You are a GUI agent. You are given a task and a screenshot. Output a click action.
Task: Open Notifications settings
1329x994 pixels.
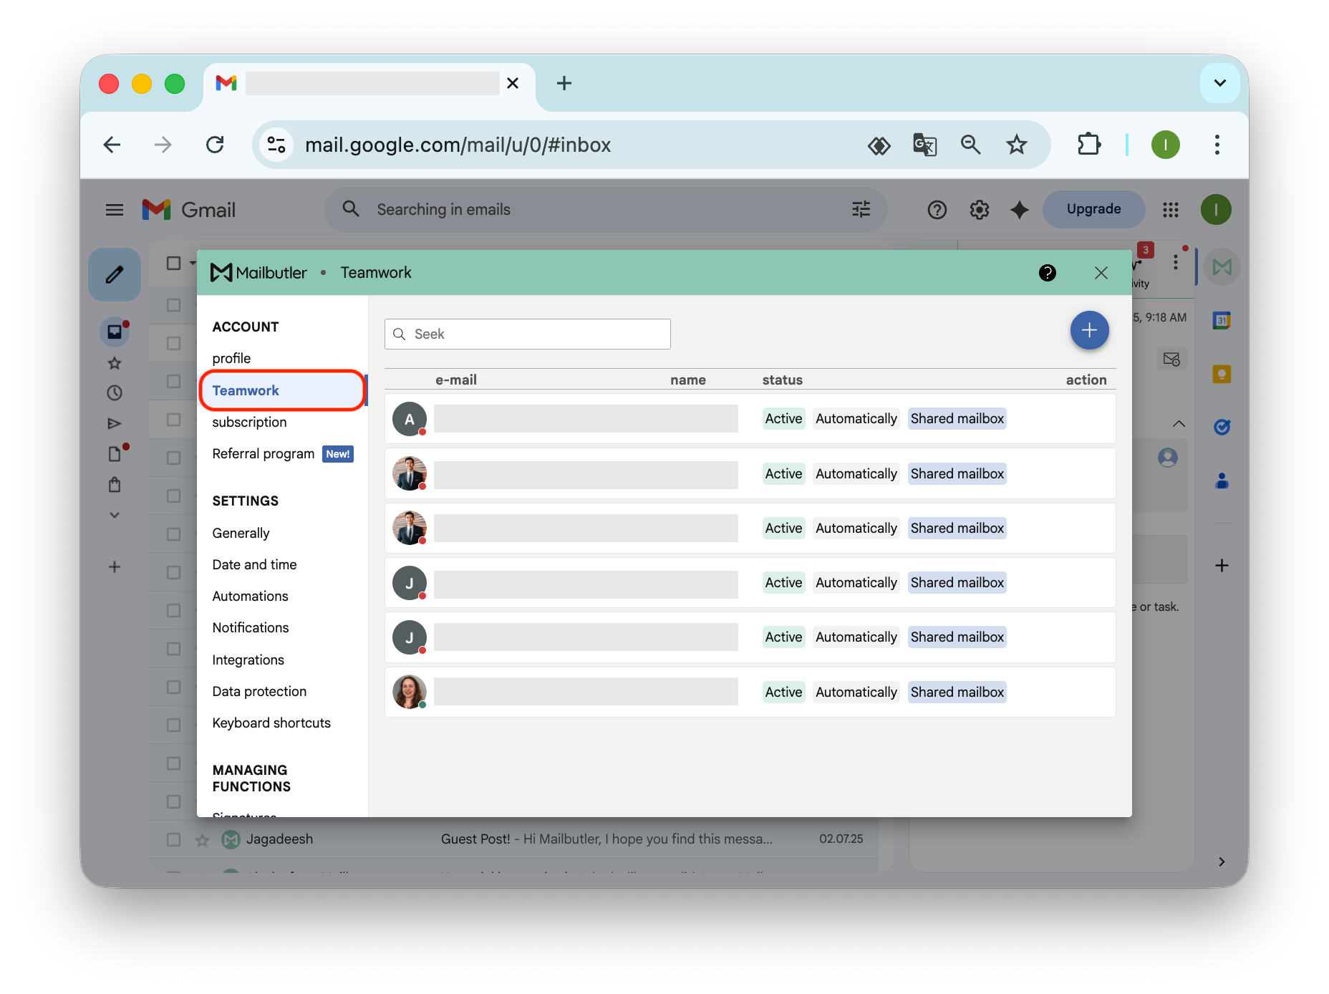pyautogui.click(x=251, y=627)
